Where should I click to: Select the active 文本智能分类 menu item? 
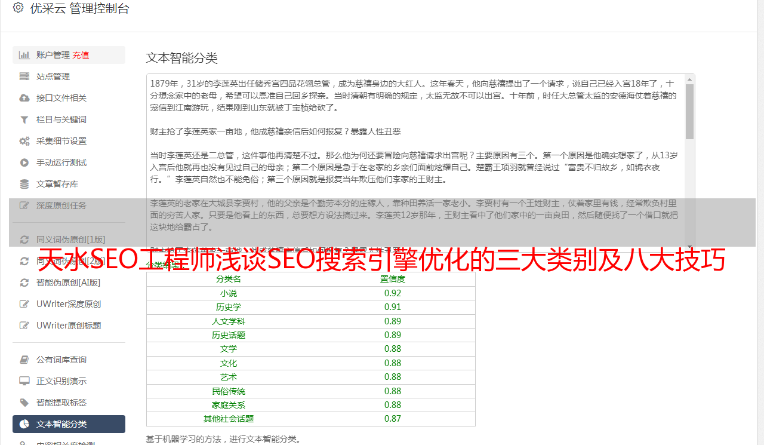point(69,424)
